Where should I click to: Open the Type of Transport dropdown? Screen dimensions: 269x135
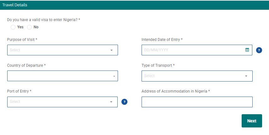coord(197,76)
